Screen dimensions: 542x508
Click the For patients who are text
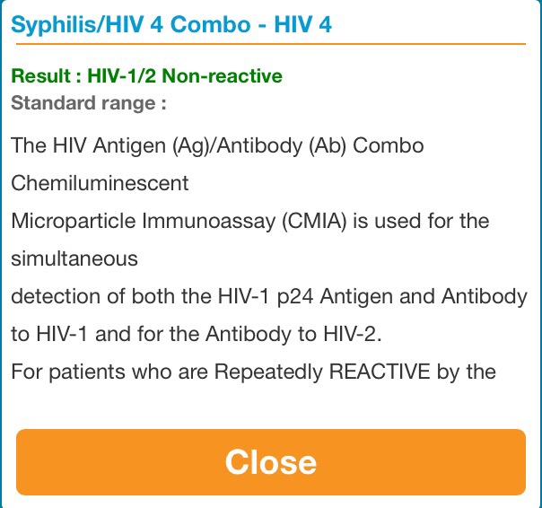pos(109,372)
